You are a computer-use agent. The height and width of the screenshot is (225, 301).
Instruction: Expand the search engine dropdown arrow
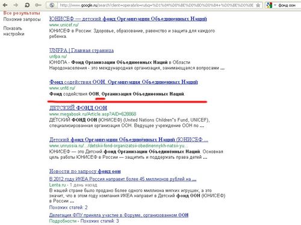[x=275, y=5]
